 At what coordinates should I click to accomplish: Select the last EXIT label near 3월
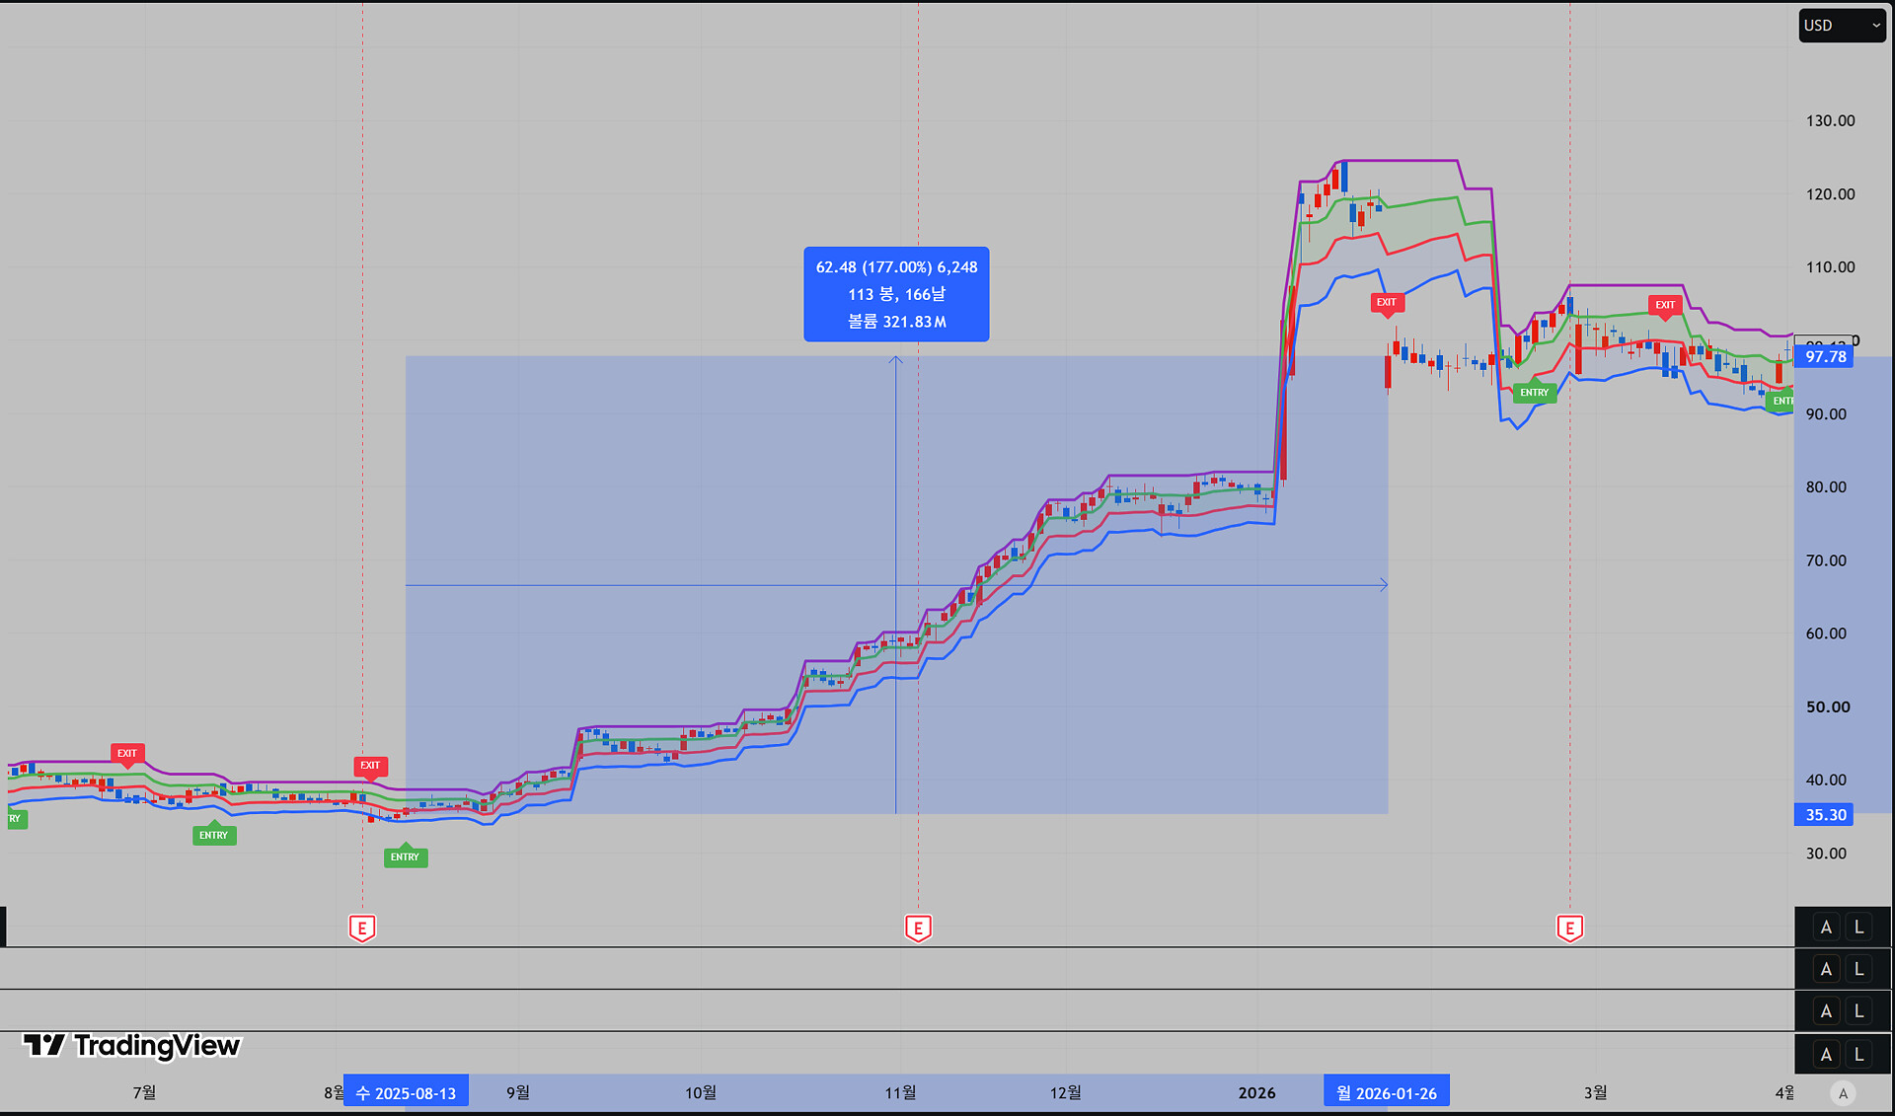[1665, 306]
